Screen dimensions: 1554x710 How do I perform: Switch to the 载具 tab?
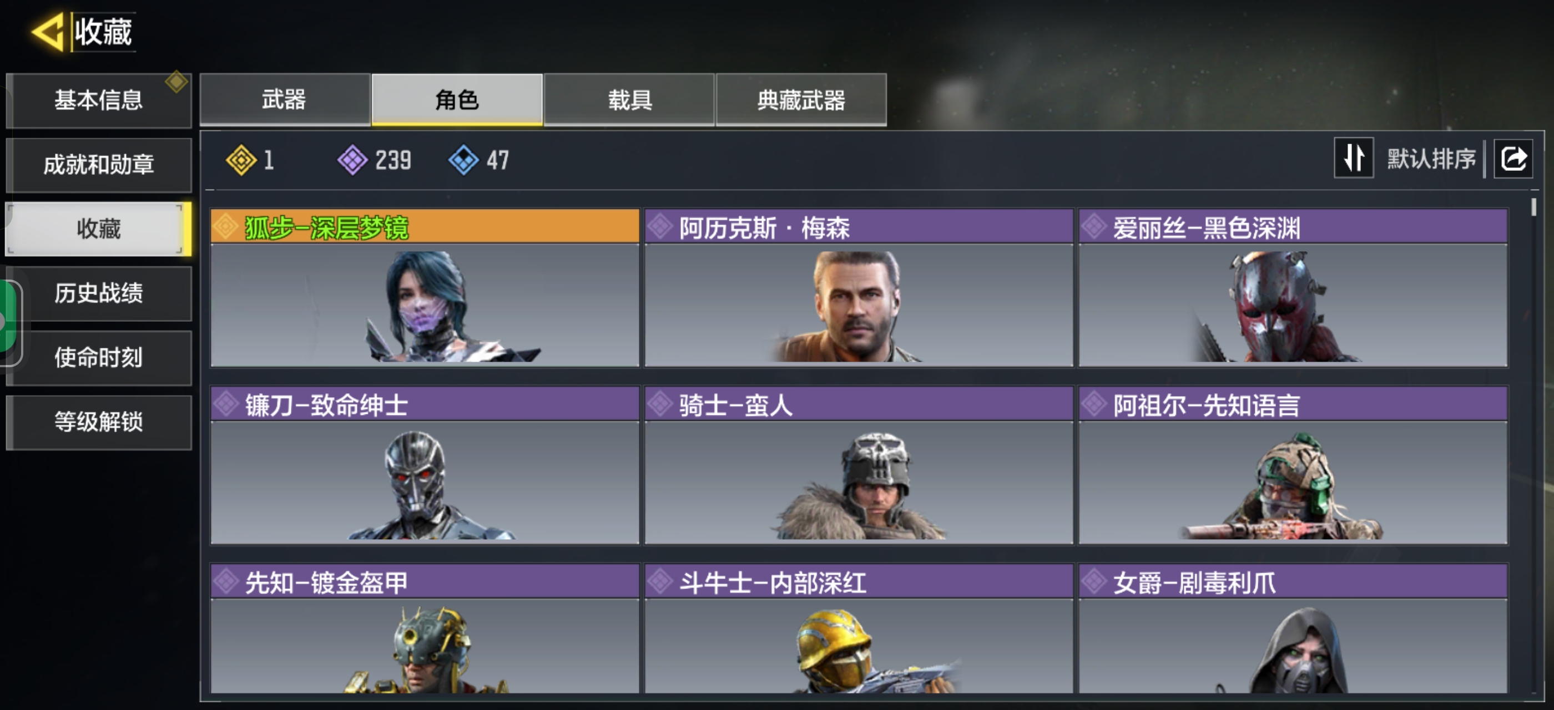pyautogui.click(x=629, y=99)
